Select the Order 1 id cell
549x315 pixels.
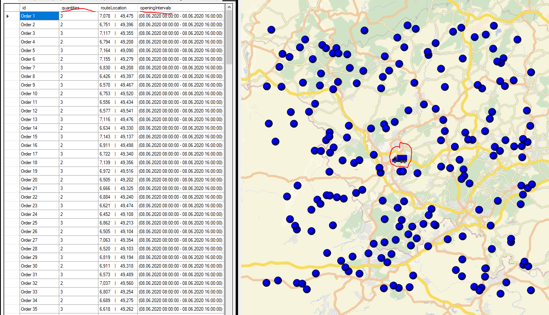click(x=39, y=16)
